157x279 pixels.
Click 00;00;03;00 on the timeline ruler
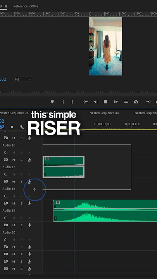tap(132, 124)
